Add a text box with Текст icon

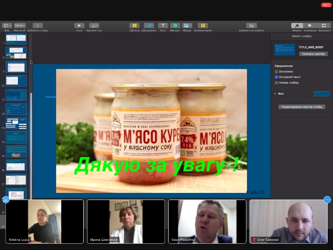(163, 25)
